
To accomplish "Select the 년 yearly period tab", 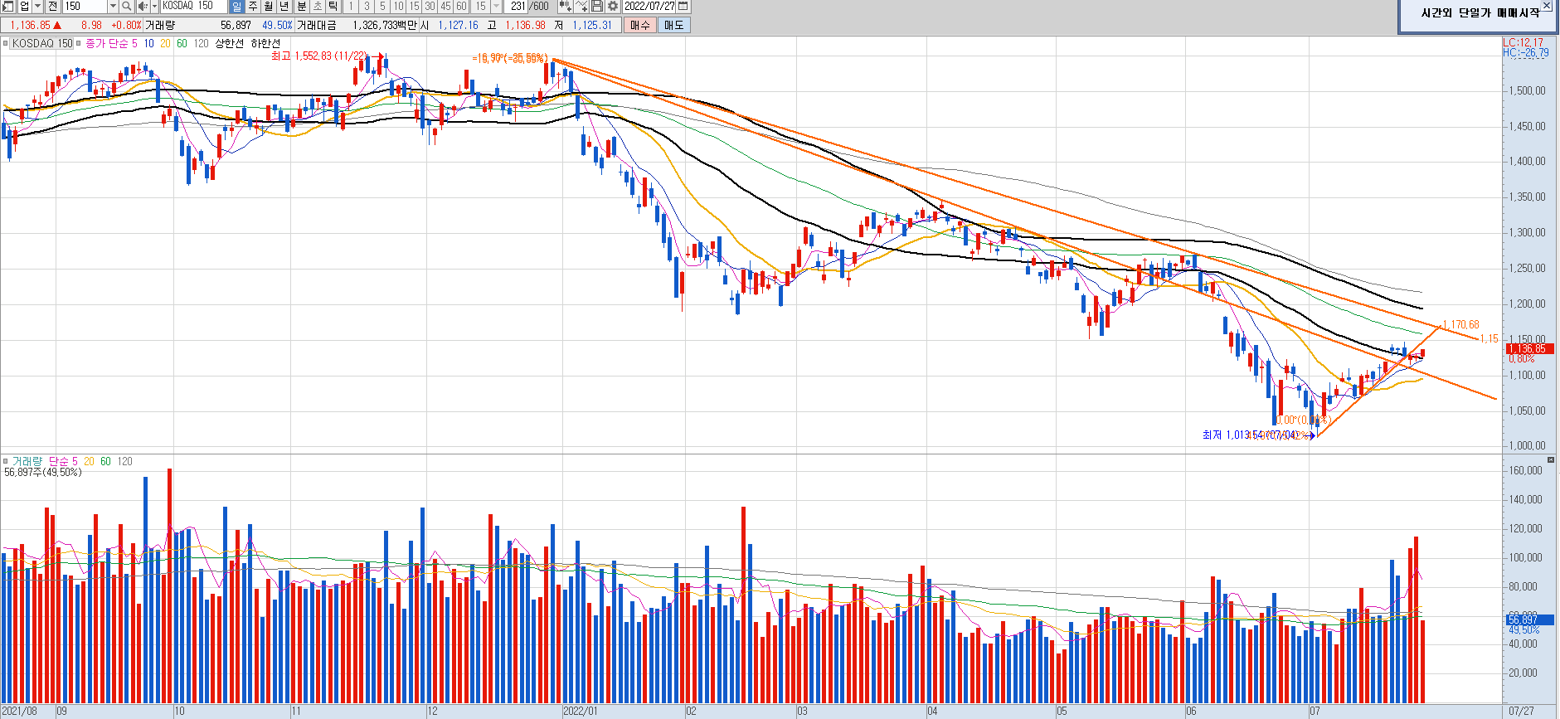I will [284, 6].
